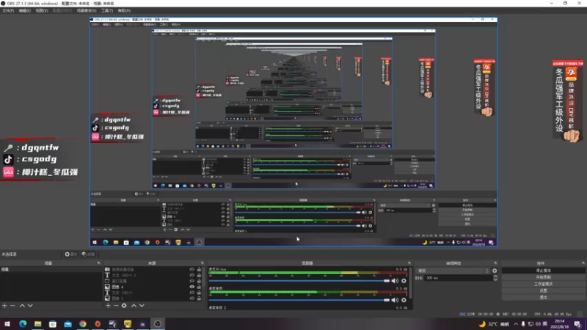Toggle lock on 视频采集设备 source
587x330 pixels.
click(x=199, y=269)
